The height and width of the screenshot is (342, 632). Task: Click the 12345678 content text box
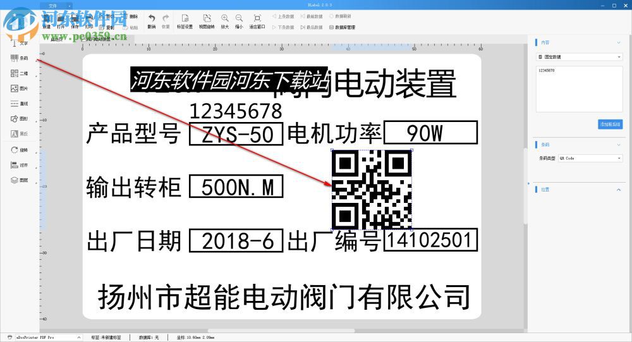[579, 89]
